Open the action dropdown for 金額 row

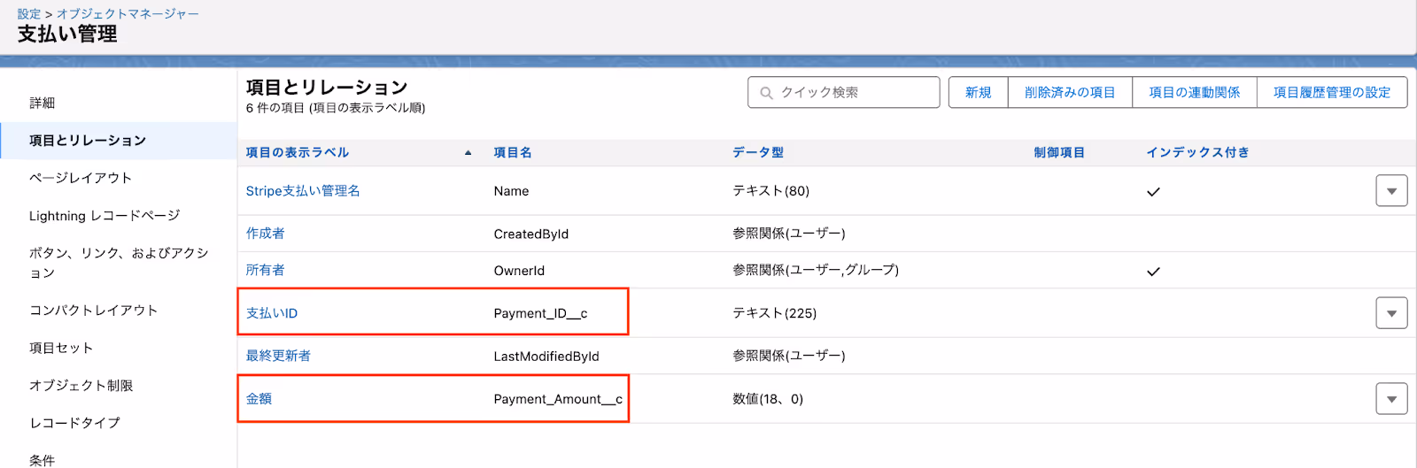(x=1391, y=399)
